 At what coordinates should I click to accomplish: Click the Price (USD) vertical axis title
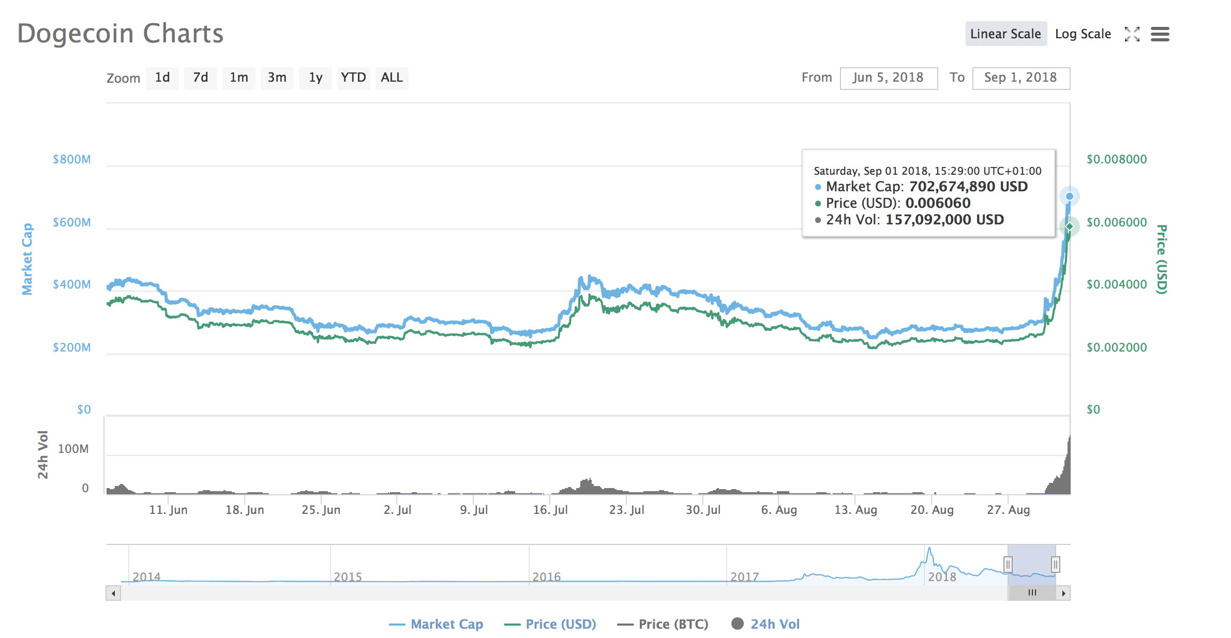tap(1162, 259)
